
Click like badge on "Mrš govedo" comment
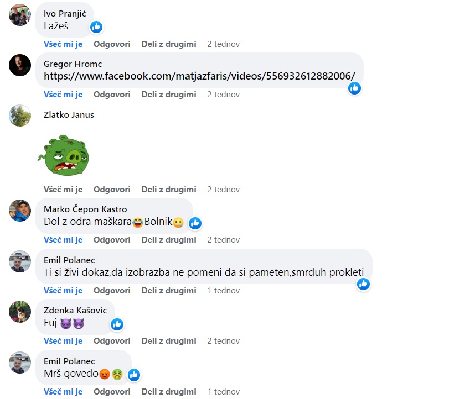[x=134, y=375]
